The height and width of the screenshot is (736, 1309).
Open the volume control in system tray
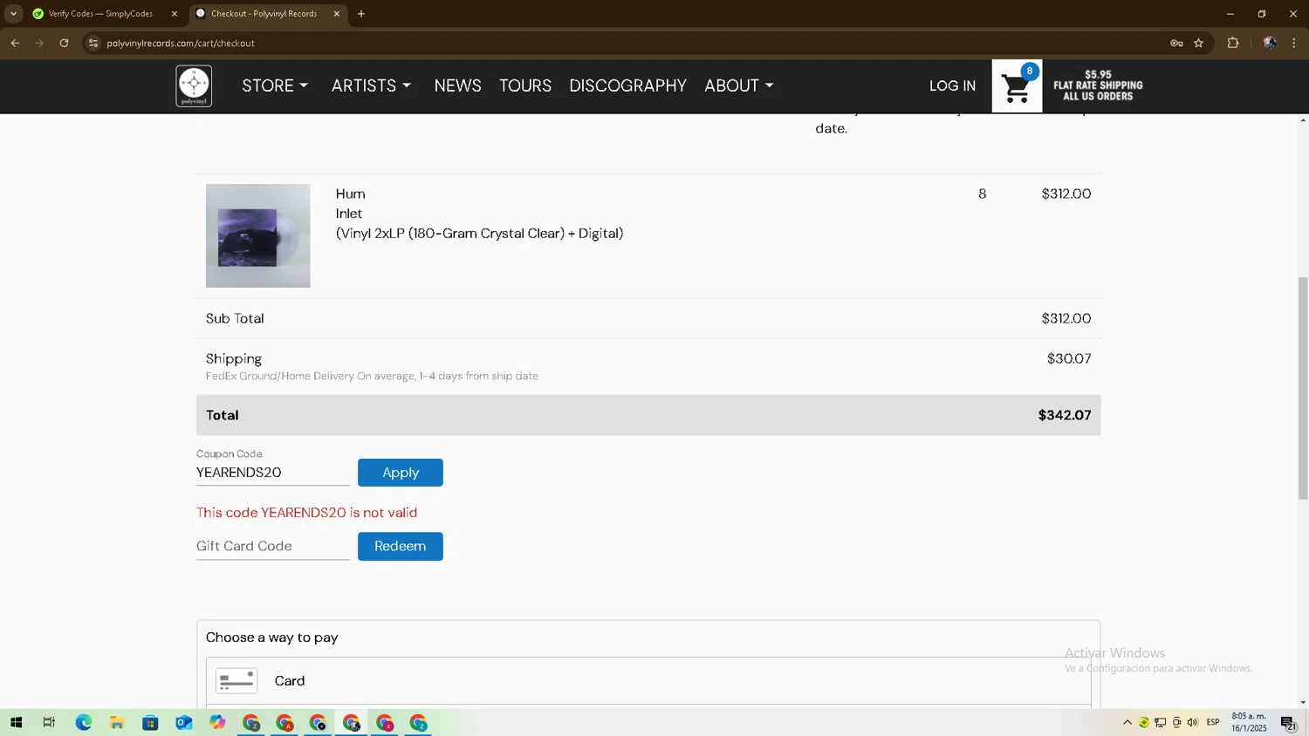click(x=1193, y=723)
